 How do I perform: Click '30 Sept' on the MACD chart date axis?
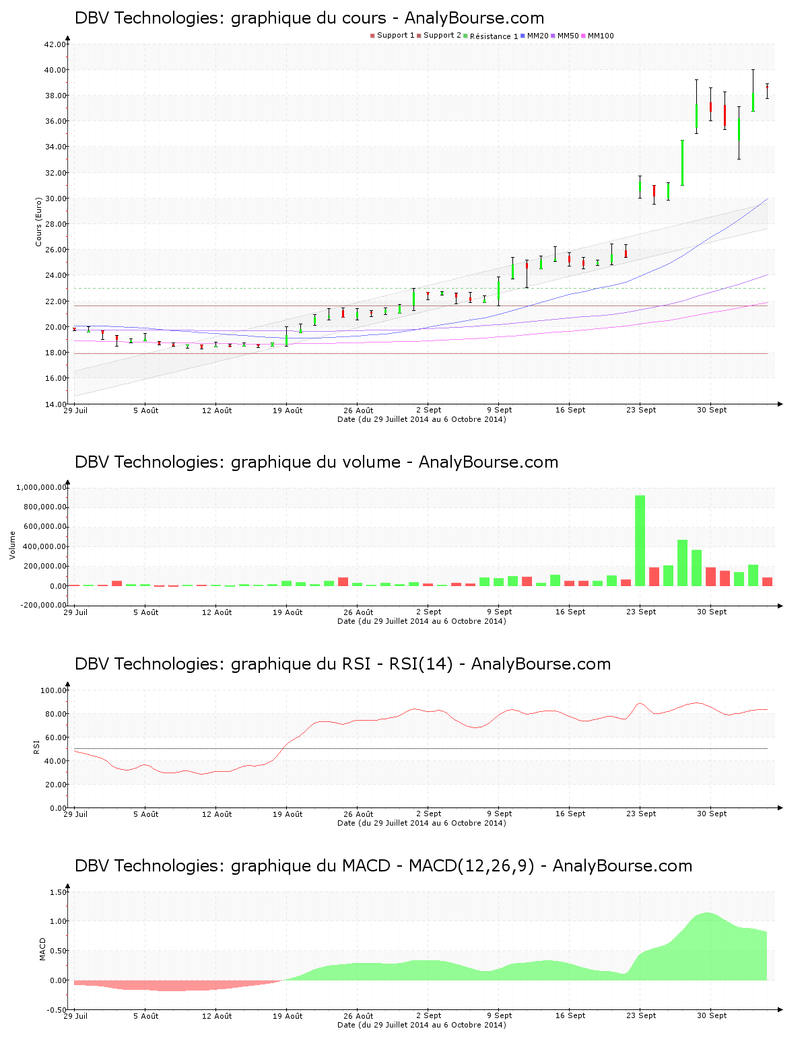click(x=712, y=1015)
